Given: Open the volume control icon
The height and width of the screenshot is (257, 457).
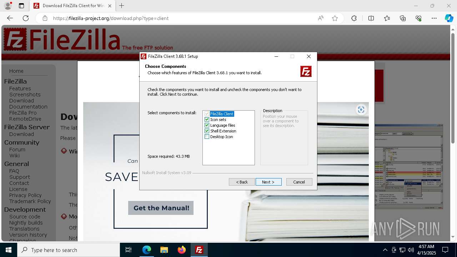Looking at the screenshot, I should pos(411,250).
